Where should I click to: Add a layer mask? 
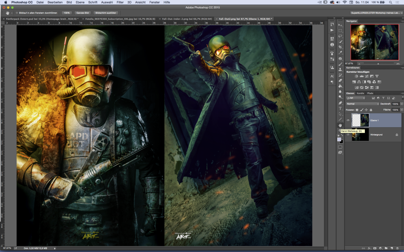tap(375, 248)
